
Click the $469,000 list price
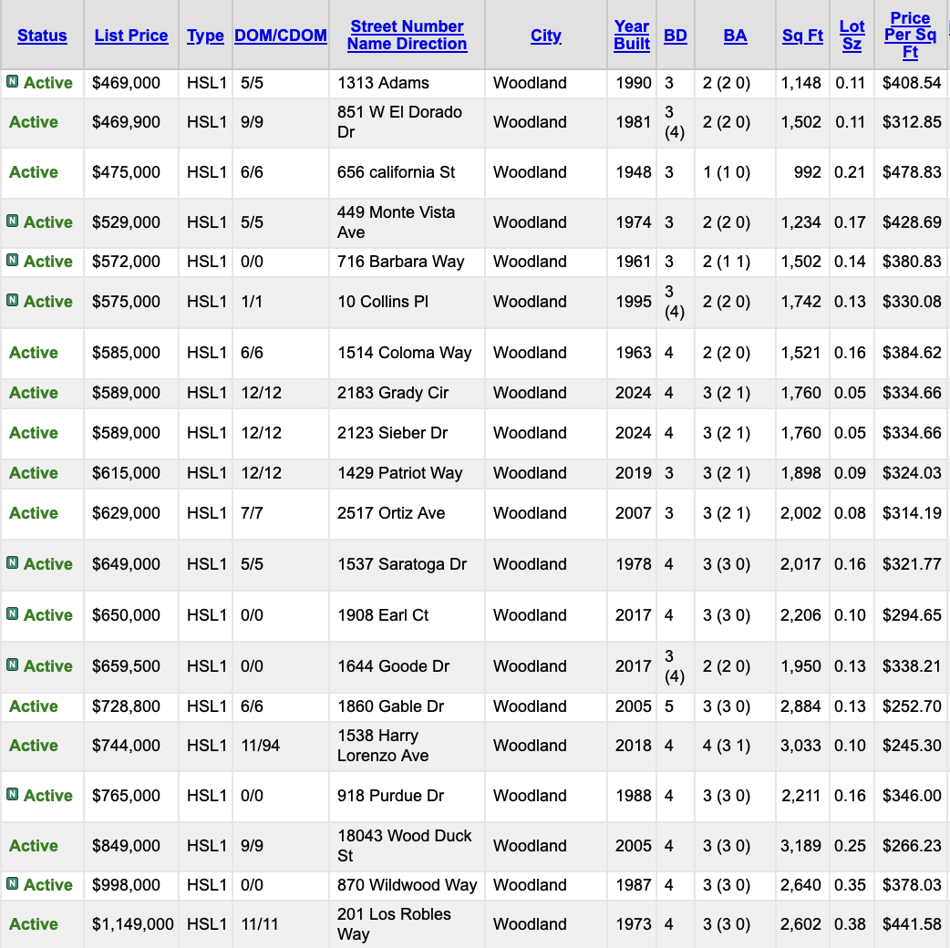(126, 83)
